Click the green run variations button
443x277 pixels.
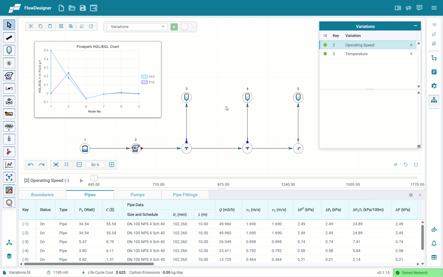pyautogui.click(x=174, y=27)
